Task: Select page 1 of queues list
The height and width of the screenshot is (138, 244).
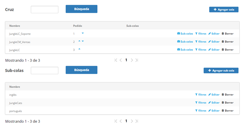Action: (126, 60)
